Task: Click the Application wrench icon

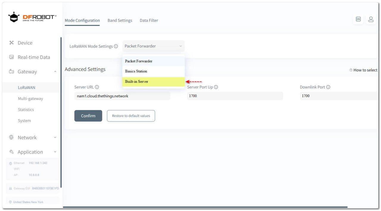Action: (x=12, y=152)
